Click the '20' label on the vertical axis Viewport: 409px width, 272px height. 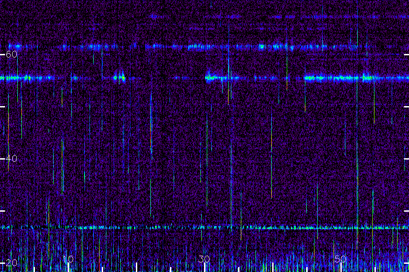click(11, 262)
